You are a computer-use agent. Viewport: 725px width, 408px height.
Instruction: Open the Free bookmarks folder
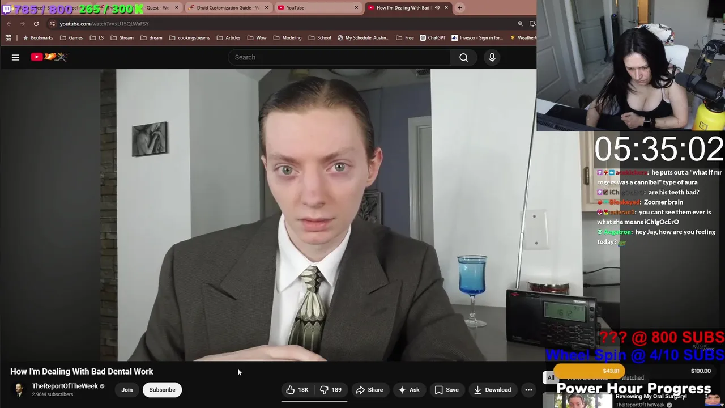pos(404,38)
